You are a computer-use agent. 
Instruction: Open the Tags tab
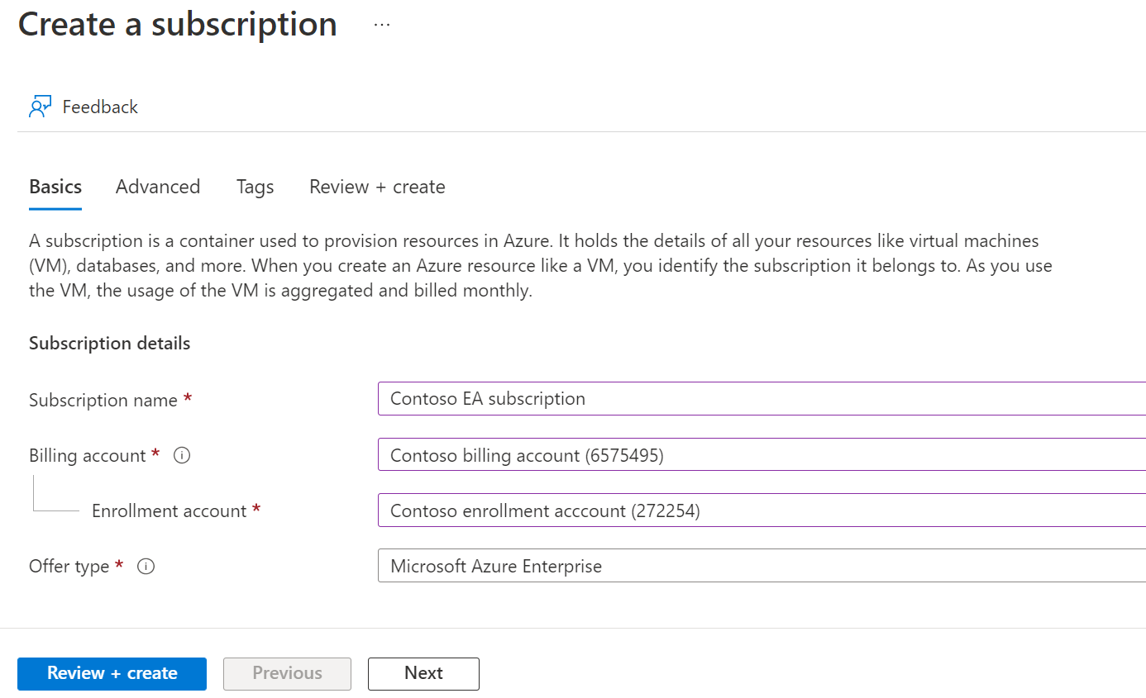pos(255,187)
